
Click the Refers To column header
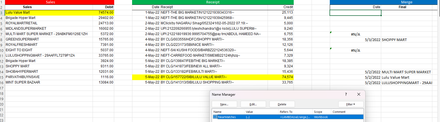[x=295, y=112]
